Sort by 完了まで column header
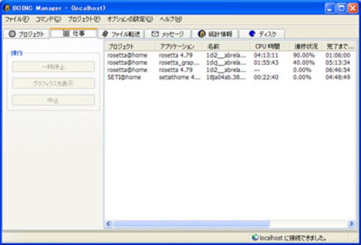361x245 pixels. pyautogui.click(x=339, y=46)
